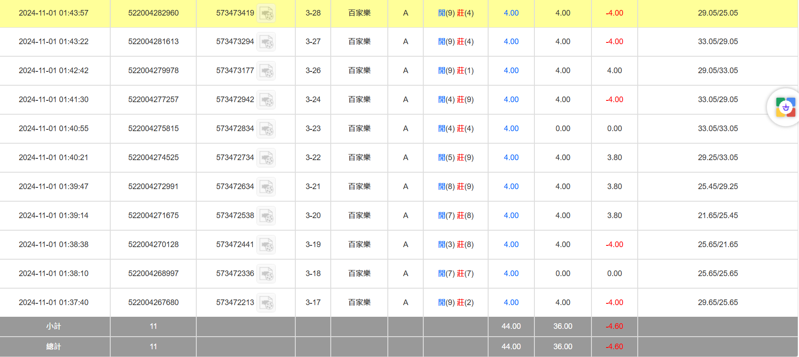Click replay icon next to 573473294
Screen dimensions: 799x357
point(266,42)
